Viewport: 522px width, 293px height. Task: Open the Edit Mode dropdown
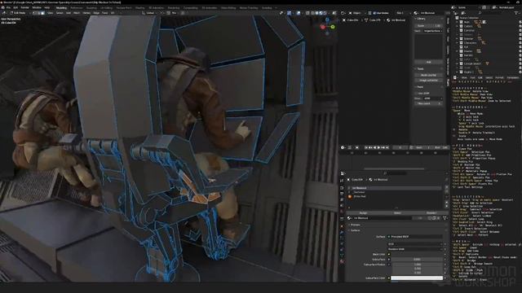pyautogui.click(x=19, y=13)
